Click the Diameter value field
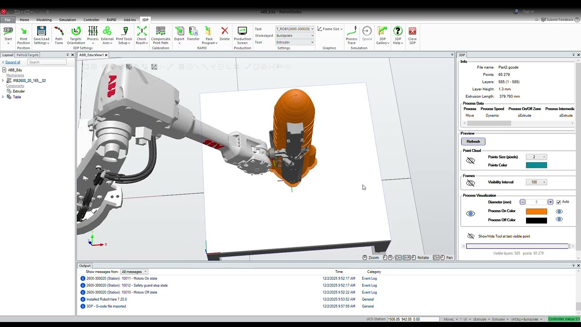Screen dimensions: 581x327 537,202
